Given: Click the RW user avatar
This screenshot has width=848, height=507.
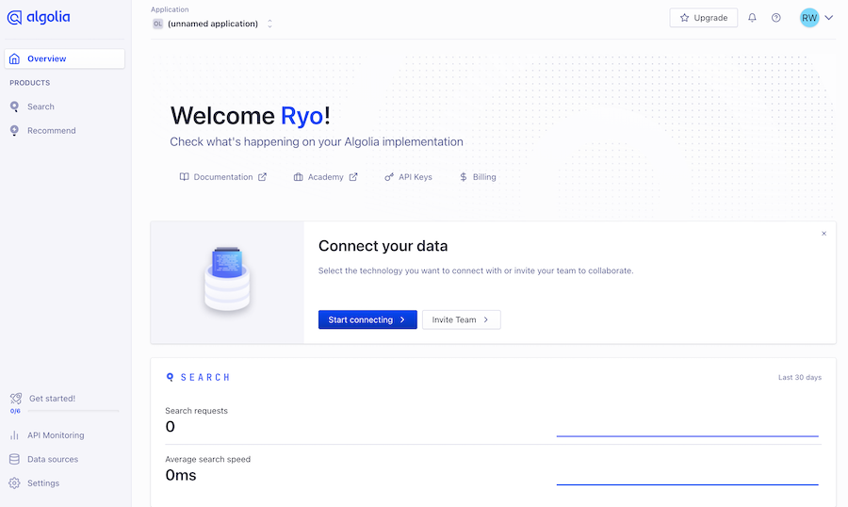Looking at the screenshot, I should tap(809, 18).
